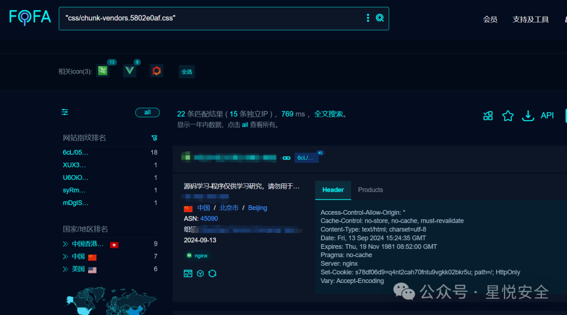567x315 pixels.
Task: Click the 全文搜索 link
Action: pos(329,114)
